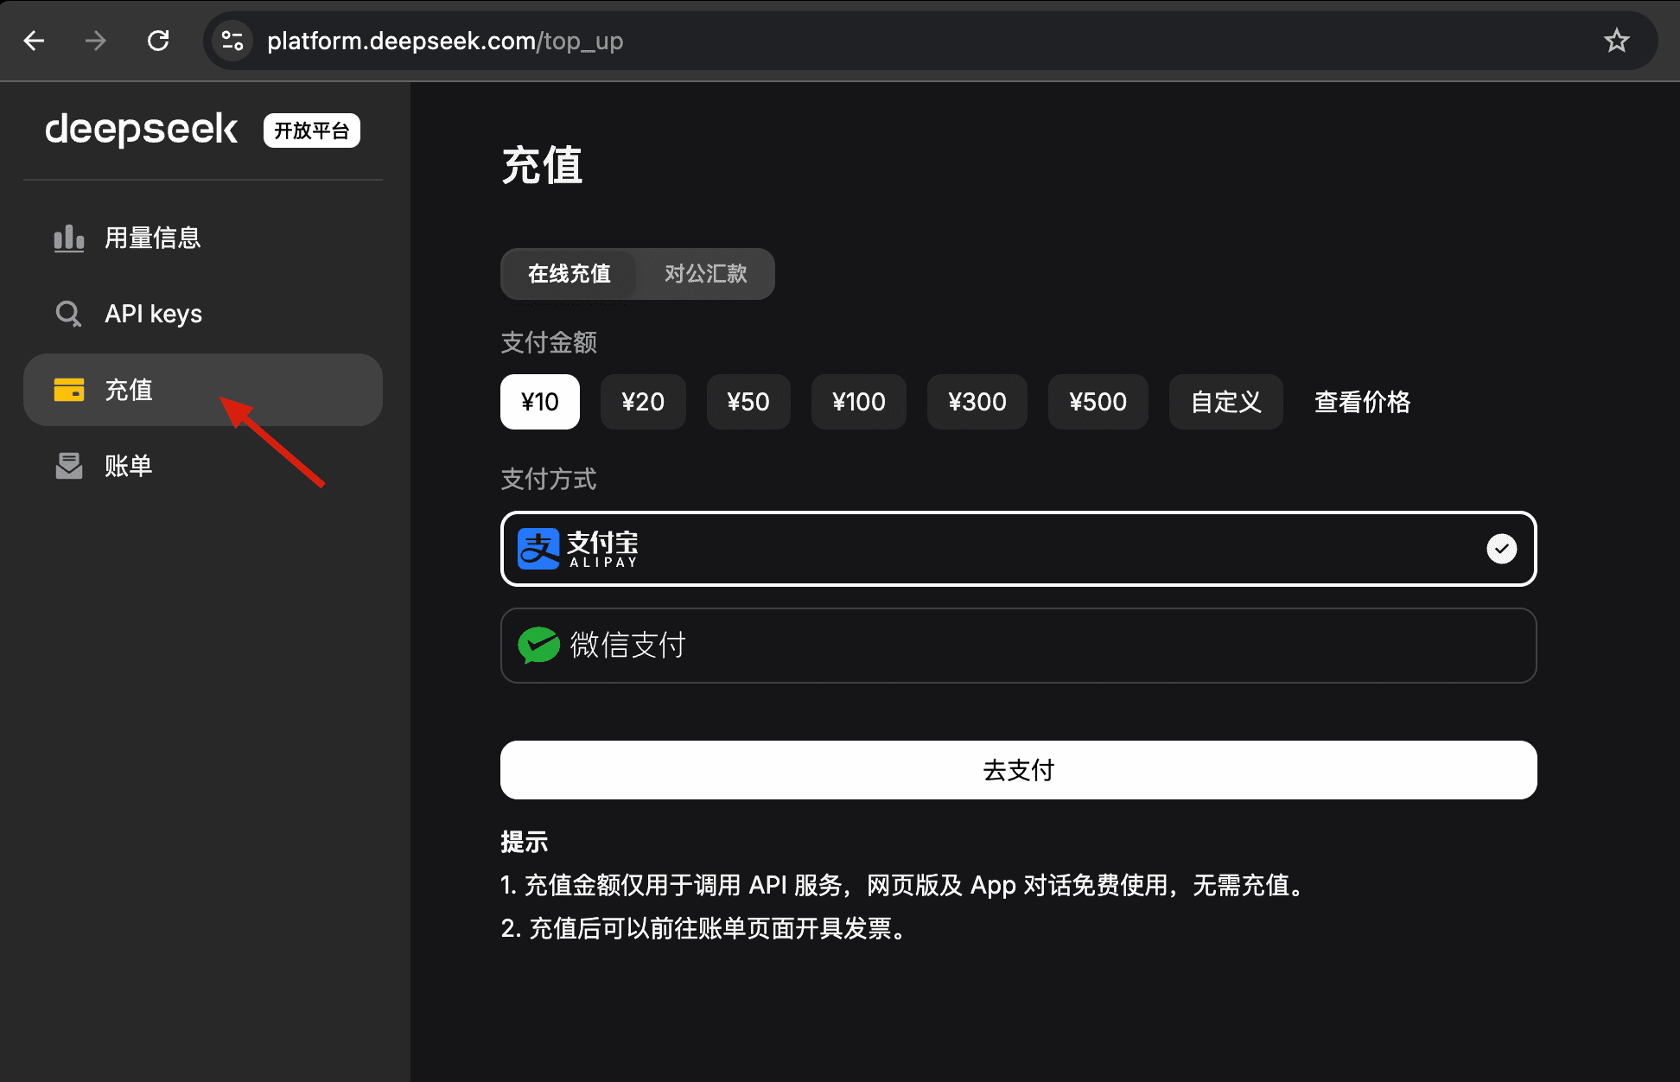Screen dimensions: 1680x1082
Task: Click the key icon beside API keys
Action: click(x=69, y=314)
